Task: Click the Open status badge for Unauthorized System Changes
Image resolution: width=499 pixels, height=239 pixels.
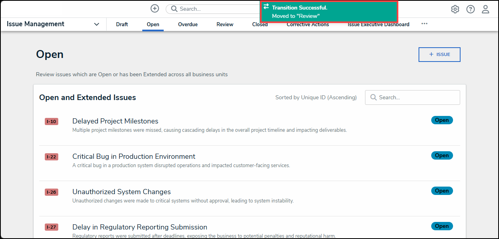Action: 442,191
